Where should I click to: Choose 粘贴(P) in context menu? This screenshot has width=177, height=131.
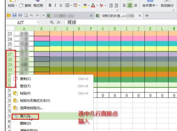pos(52,93)
